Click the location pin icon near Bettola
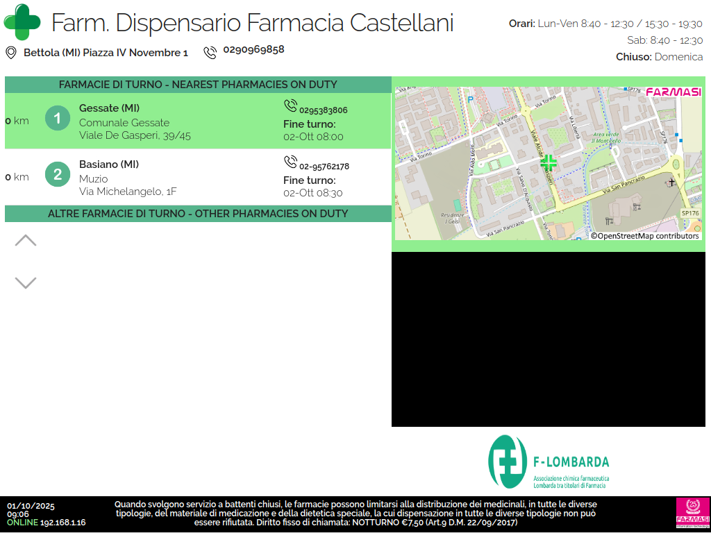 [11, 53]
